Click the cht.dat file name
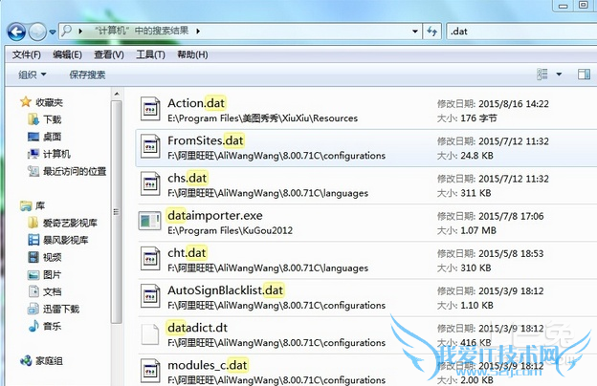 [x=187, y=253]
